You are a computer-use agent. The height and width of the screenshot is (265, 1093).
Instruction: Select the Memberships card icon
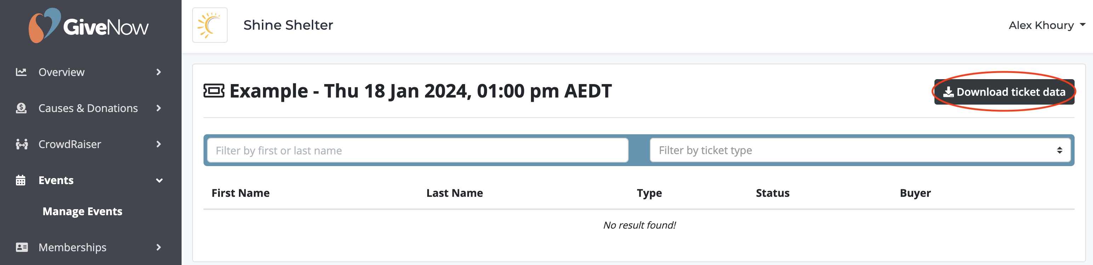[x=22, y=247]
